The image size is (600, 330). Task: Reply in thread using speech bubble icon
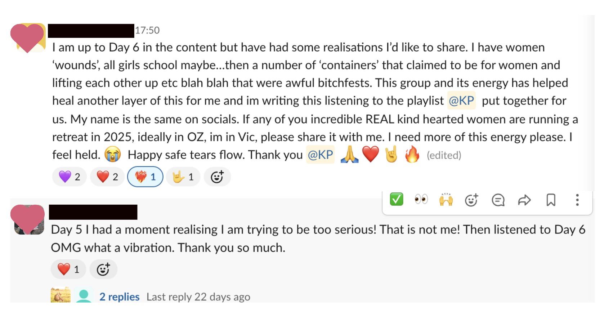[498, 200]
